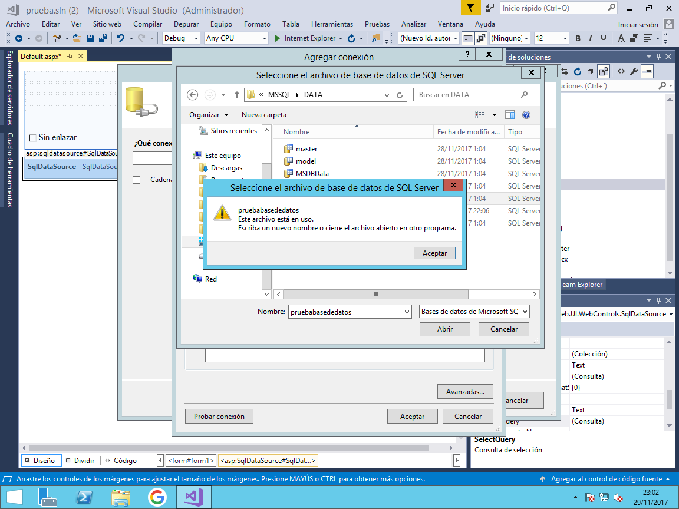The image size is (679, 509).
Task: Click Collapse All icon in Solution Explorer
Action: (x=590, y=71)
